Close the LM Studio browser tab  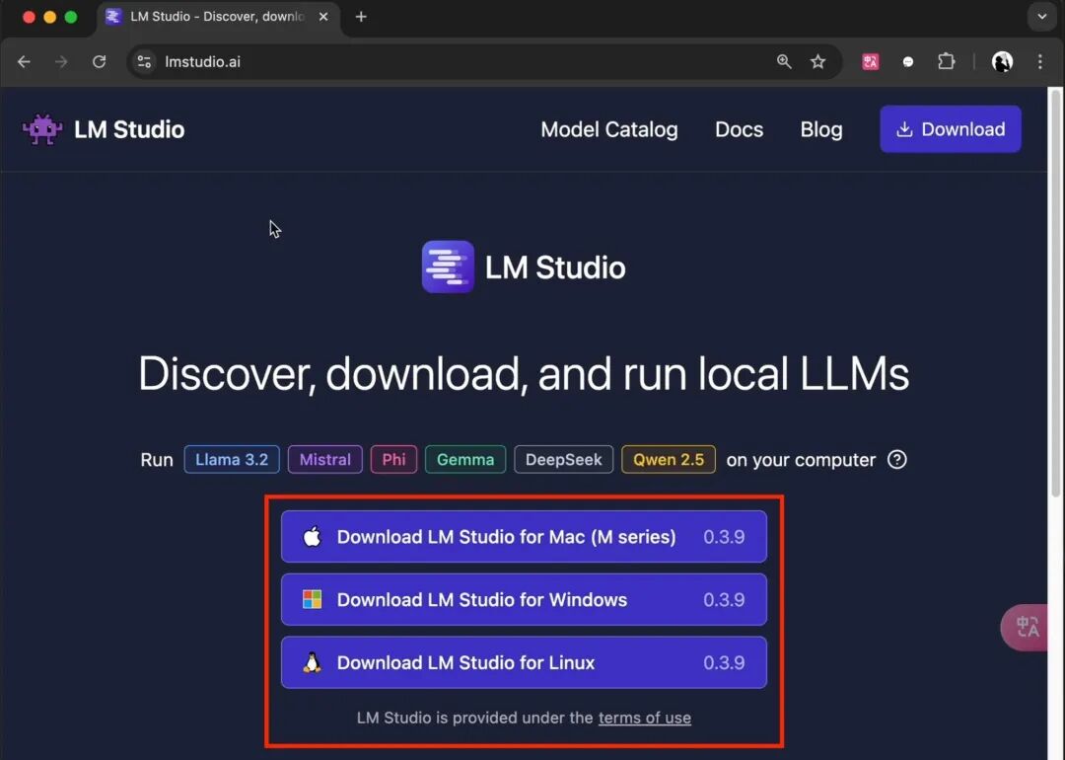(x=323, y=17)
